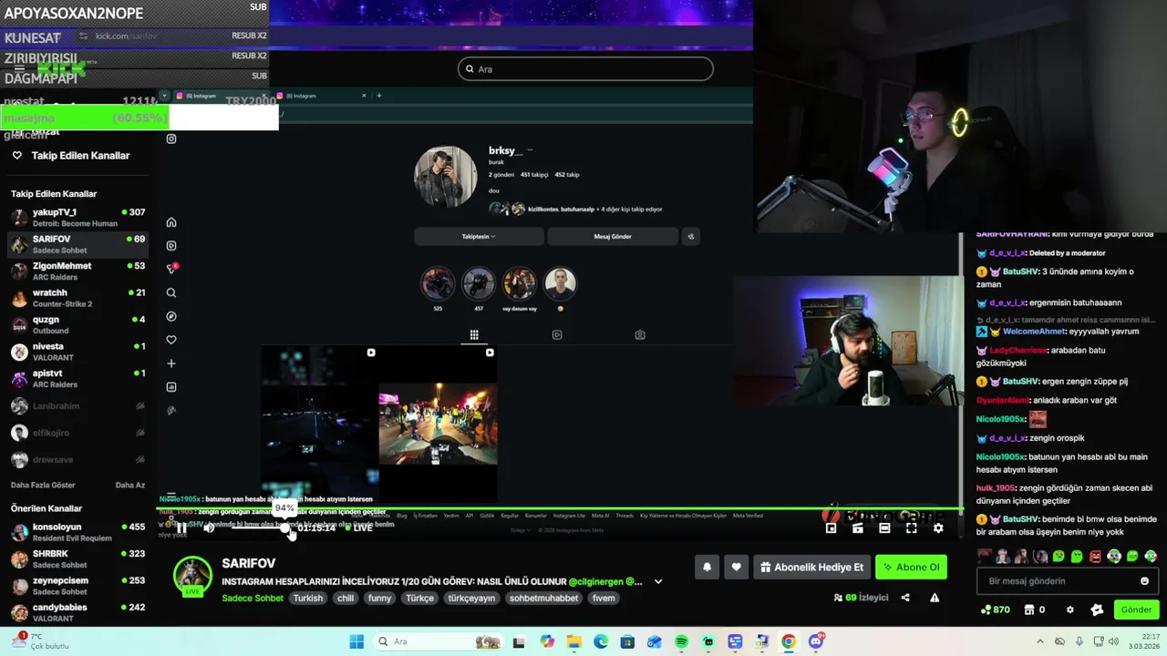Viewport: 1167px width, 656px height.
Task: Pause the SARIFOV stream playback
Action: pyautogui.click(x=181, y=528)
